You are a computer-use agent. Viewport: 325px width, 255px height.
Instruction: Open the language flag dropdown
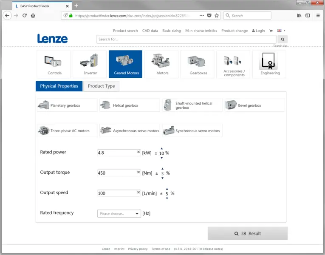(x=281, y=31)
